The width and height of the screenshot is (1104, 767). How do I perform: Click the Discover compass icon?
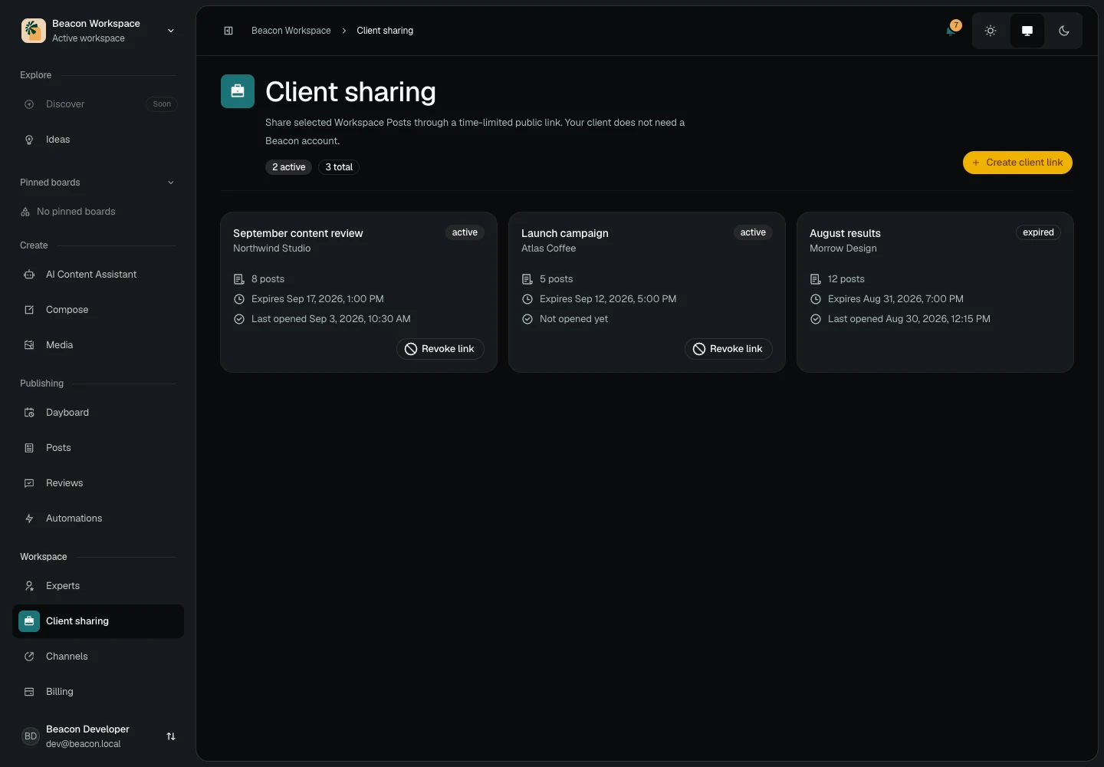[x=29, y=104]
